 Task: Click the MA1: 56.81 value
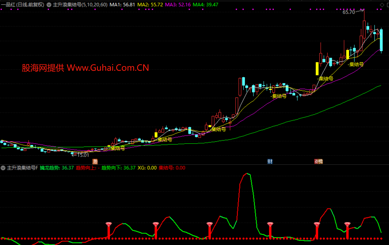pyautogui.click(x=122, y=5)
